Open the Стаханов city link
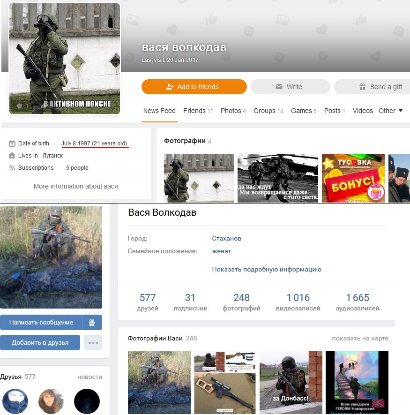Viewport: 410px width, 415px height. coord(226,238)
